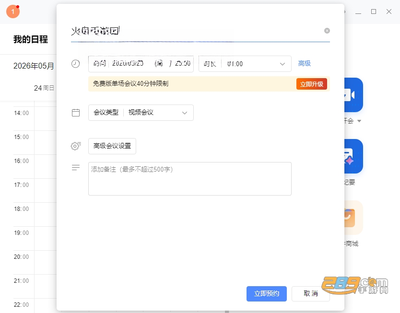Select the 14:00 time slot label
This screenshot has width=400, height=313.
22,113
